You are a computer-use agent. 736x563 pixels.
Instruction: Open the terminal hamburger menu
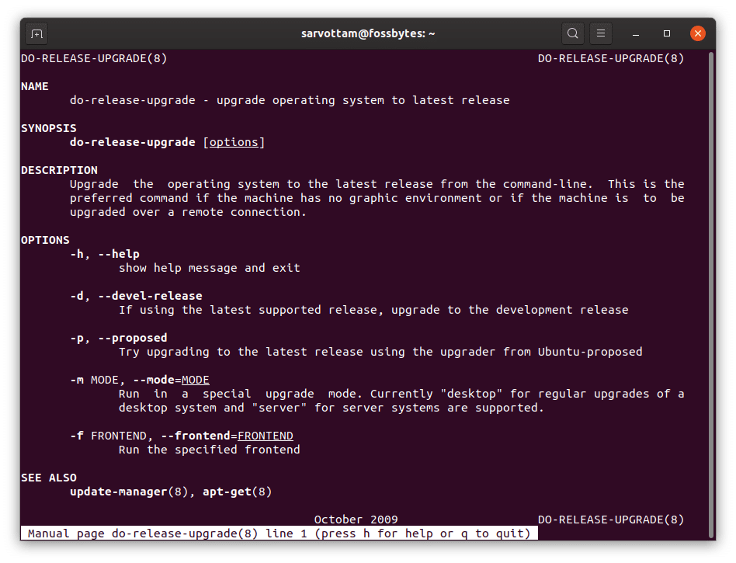[x=601, y=33]
